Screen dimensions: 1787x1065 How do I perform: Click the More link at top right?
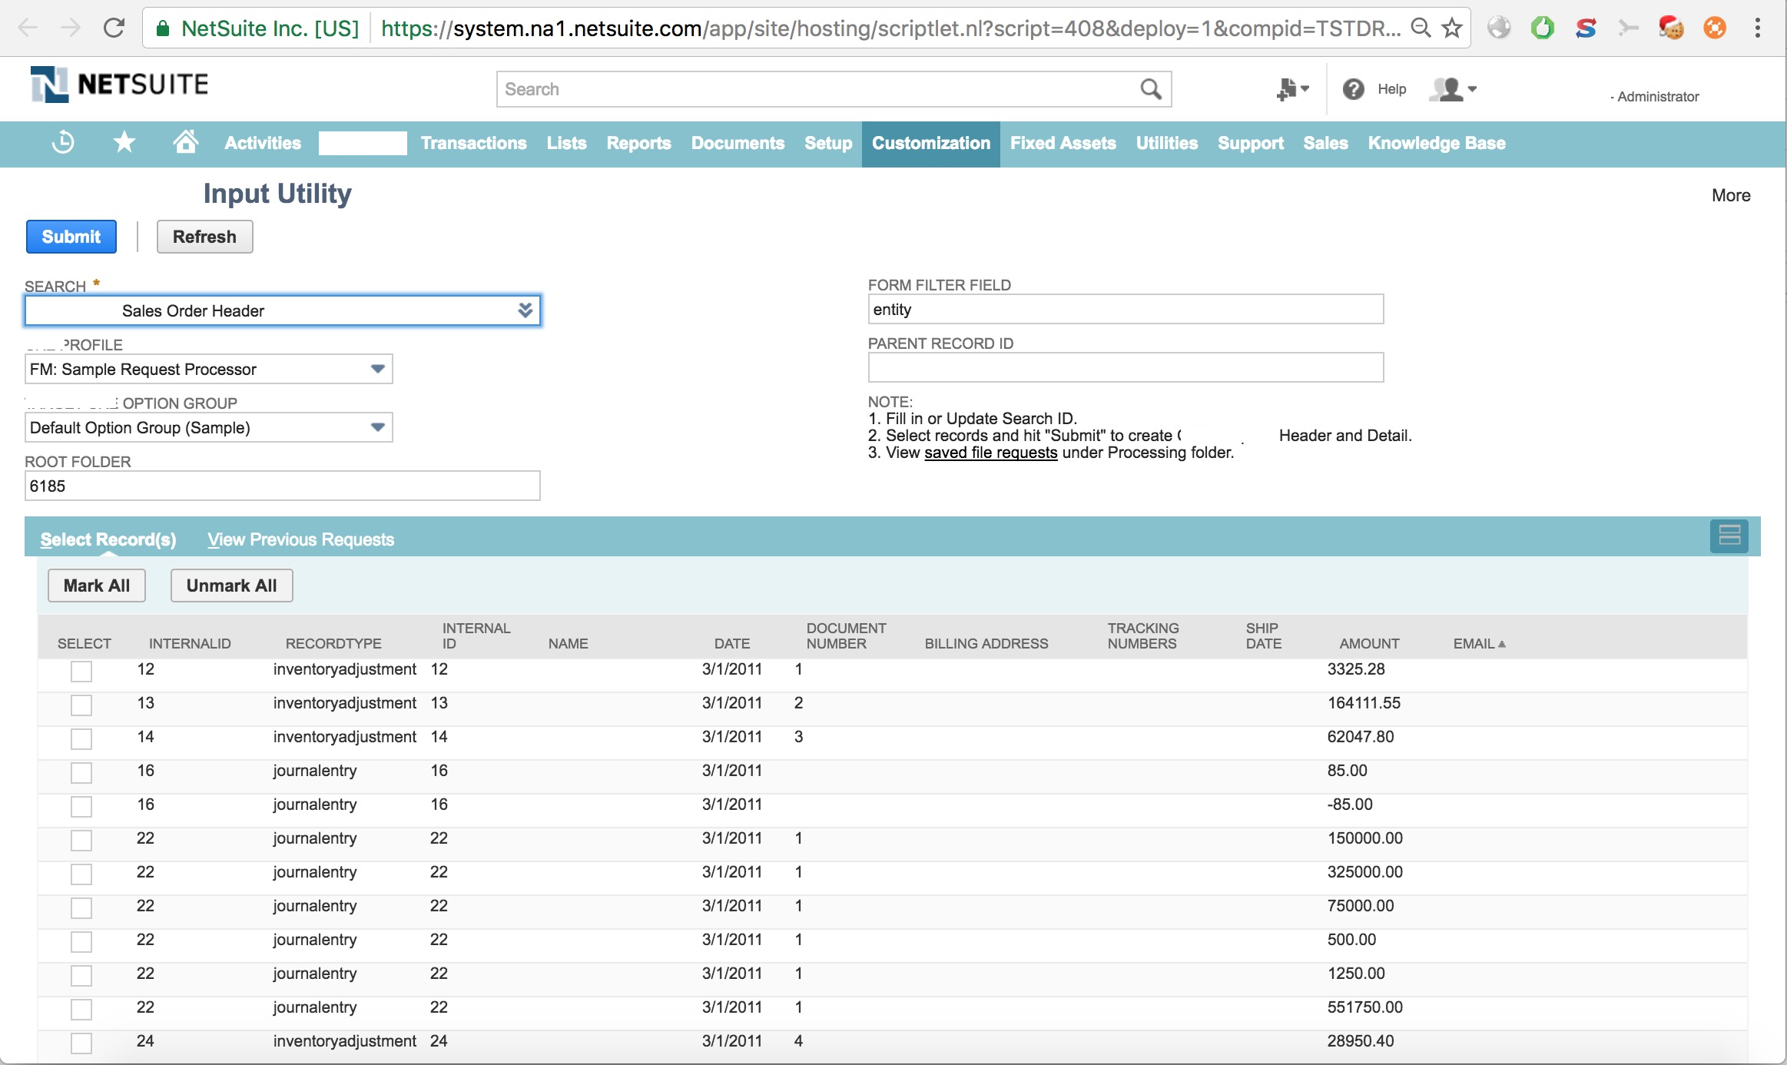[1731, 195]
